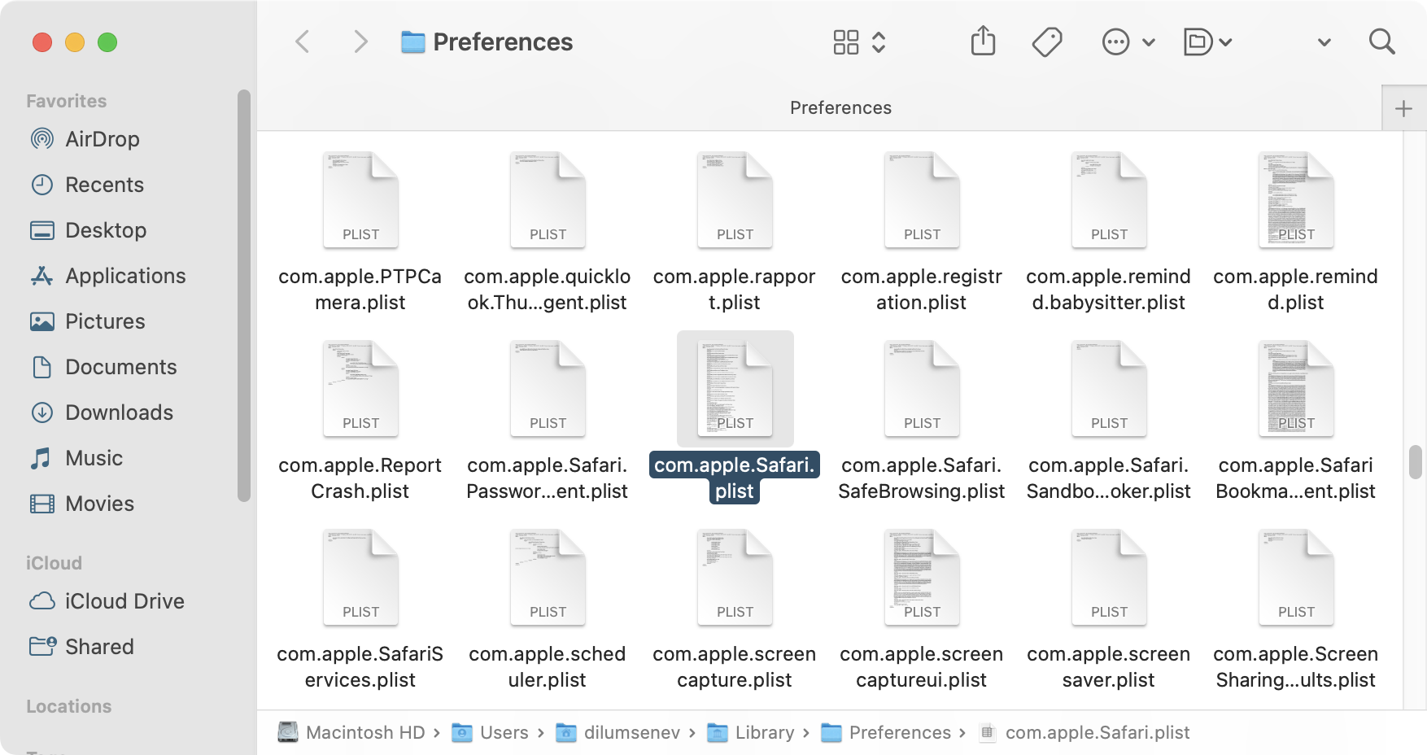The image size is (1427, 755).
Task: Click Macintosh HD in path bar
Action: click(x=351, y=732)
